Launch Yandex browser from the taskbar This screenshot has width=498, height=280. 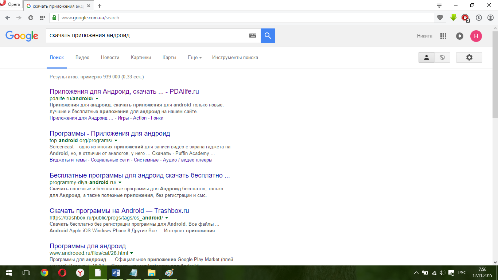(80, 273)
